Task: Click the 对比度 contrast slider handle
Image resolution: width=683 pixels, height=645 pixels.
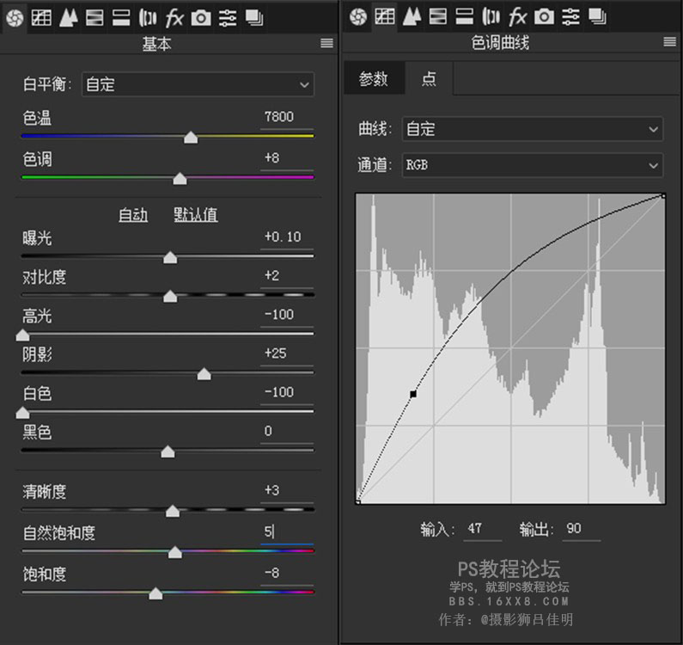Action: tap(170, 296)
